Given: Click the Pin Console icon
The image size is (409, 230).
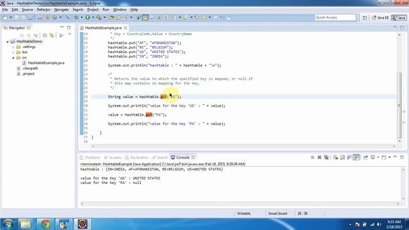Looking at the screenshot, I should (x=366, y=157).
